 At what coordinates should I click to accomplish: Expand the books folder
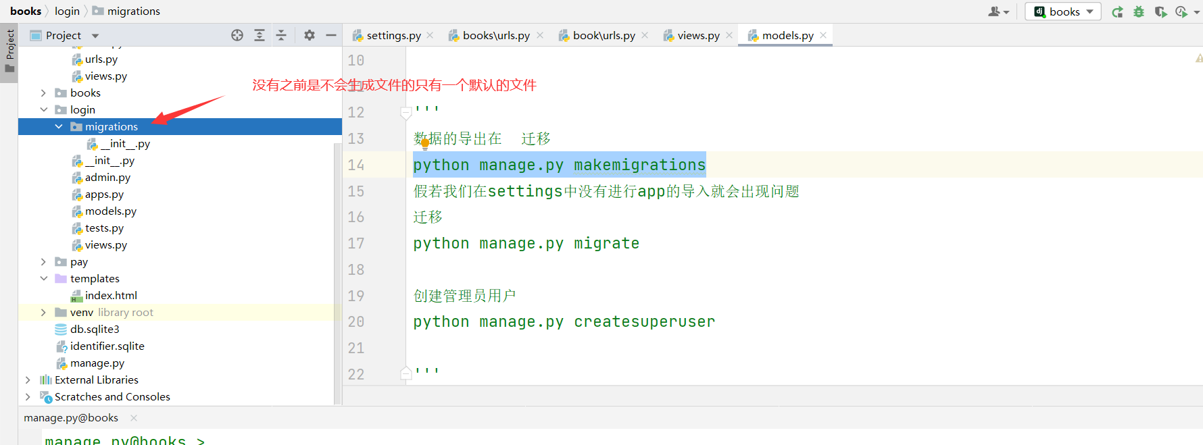pyautogui.click(x=43, y=93)
